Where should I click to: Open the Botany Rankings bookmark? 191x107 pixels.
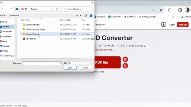pyautogui.click(x=147, y=17)
